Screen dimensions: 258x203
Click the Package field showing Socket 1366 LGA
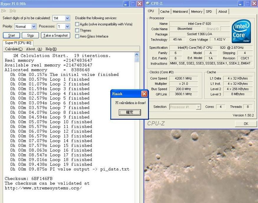(199, 34)
